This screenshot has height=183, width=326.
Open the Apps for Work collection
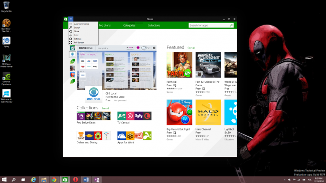(x=134, y=136)
